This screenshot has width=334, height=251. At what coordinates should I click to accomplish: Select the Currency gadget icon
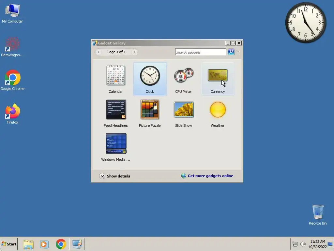coord(218,75)
